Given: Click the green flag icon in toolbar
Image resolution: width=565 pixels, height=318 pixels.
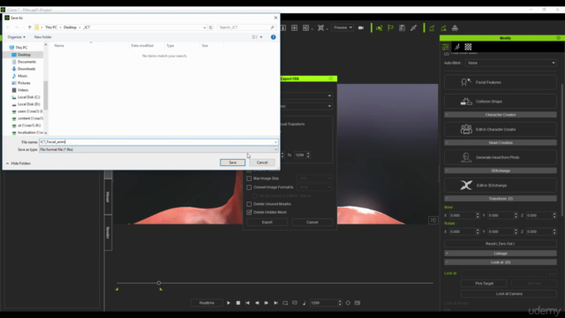Looking at the screenshot, I should [x=390, y=27].
